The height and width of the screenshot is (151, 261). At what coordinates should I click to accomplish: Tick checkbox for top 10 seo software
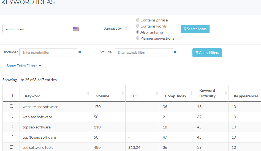click(x=11, y=137)
